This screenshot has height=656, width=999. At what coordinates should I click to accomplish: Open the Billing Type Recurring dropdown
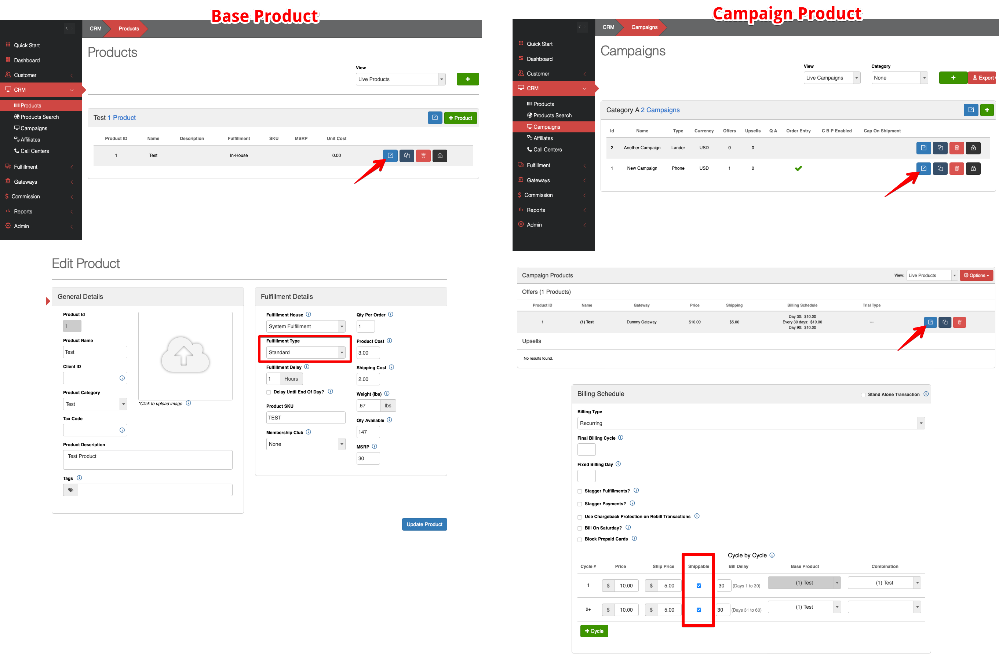[x=751, y=423]
